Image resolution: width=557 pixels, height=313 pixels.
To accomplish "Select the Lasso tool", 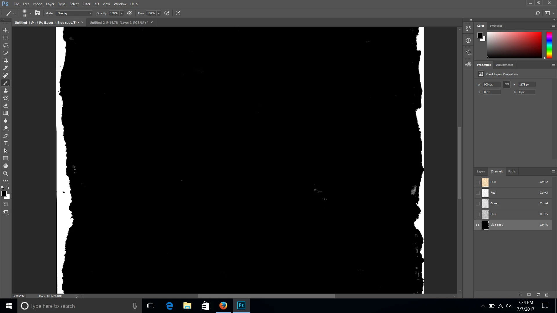I will coord(6,45).
